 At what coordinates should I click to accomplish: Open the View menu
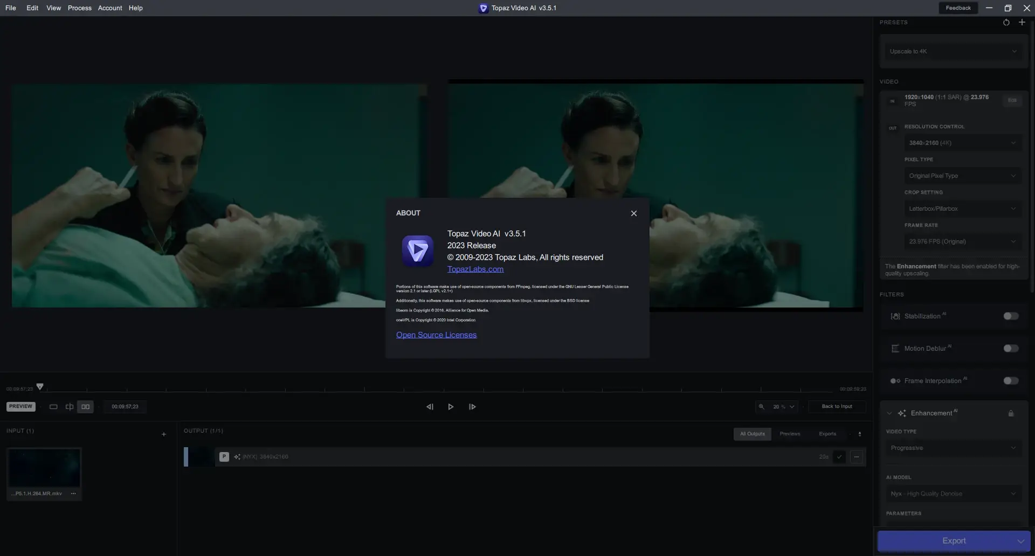[53, 8]
